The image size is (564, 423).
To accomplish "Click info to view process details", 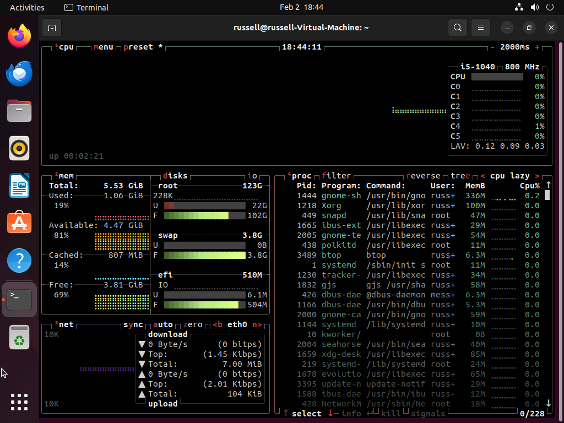I will click(352, 413).
